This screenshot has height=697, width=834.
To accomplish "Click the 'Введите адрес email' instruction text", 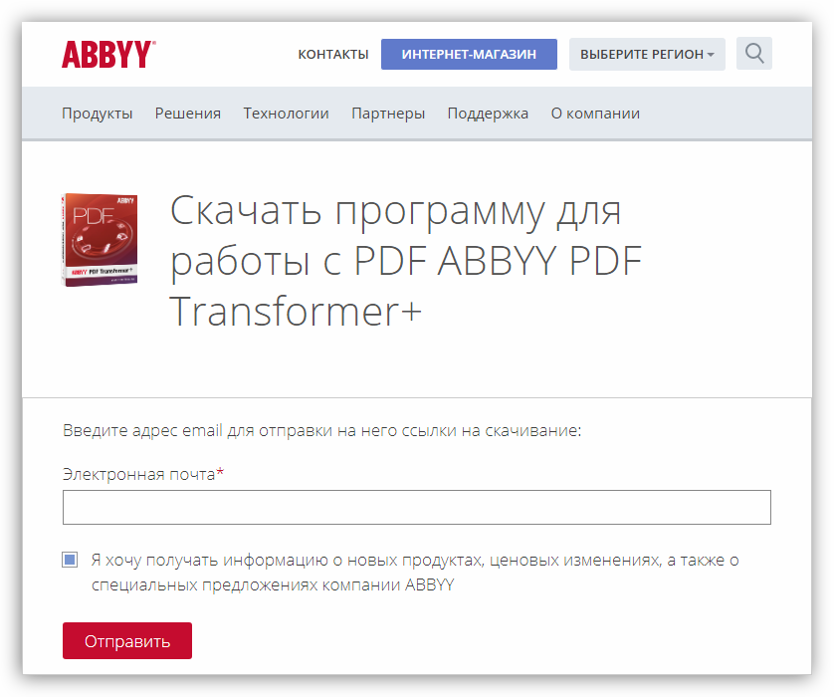I will [x=321, y=431].
